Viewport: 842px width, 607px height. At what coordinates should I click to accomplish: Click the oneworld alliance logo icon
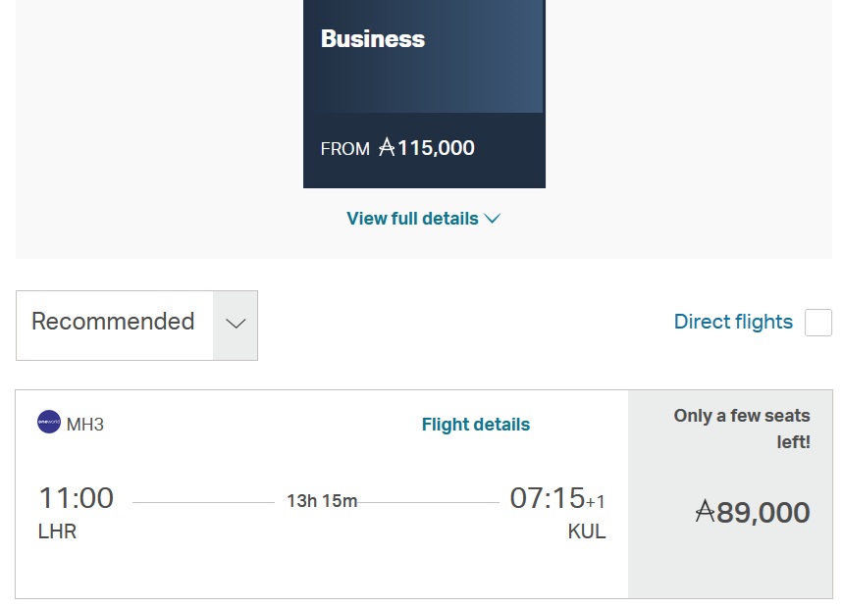[x=49, y=423]
